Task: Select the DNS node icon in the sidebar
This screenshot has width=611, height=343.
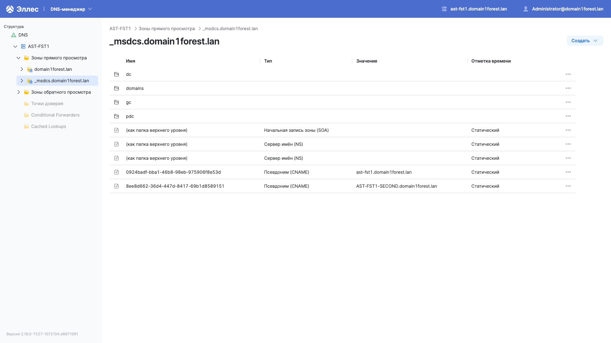Action: pos(13,35)
